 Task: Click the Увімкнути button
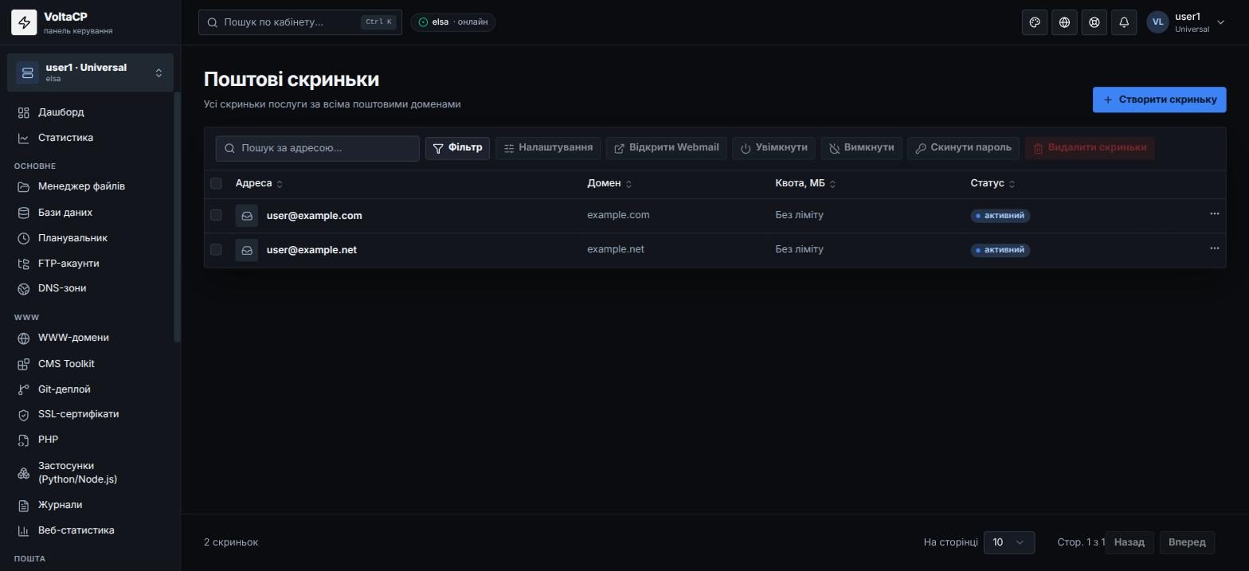pos(773,148)
